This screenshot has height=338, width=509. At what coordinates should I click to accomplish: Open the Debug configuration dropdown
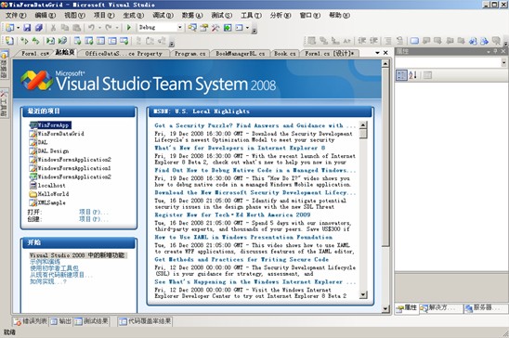point(179,28)
